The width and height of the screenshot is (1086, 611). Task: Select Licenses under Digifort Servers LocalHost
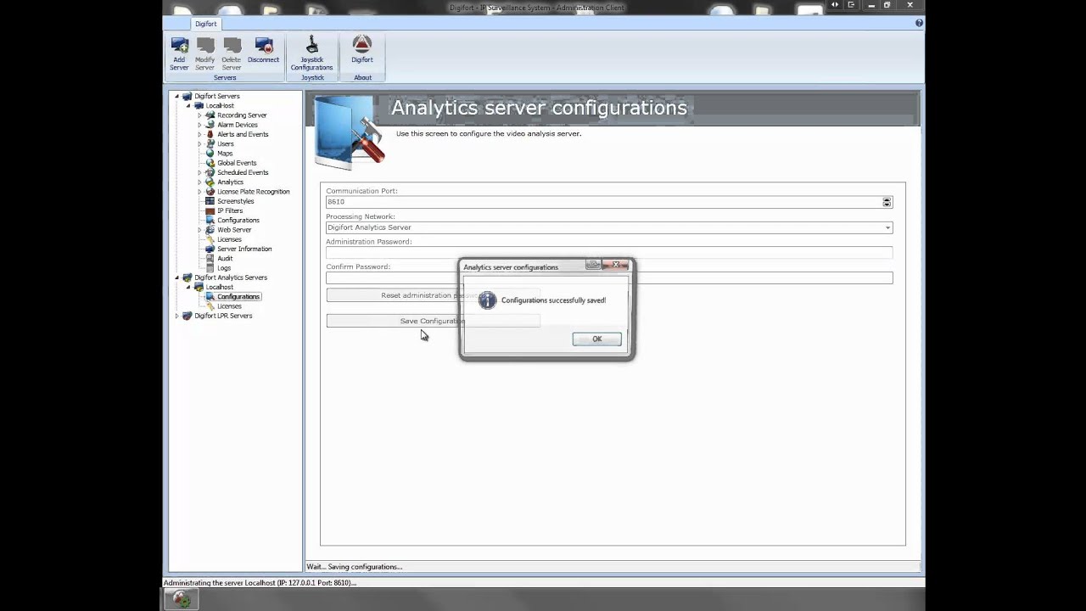(229, 239)
